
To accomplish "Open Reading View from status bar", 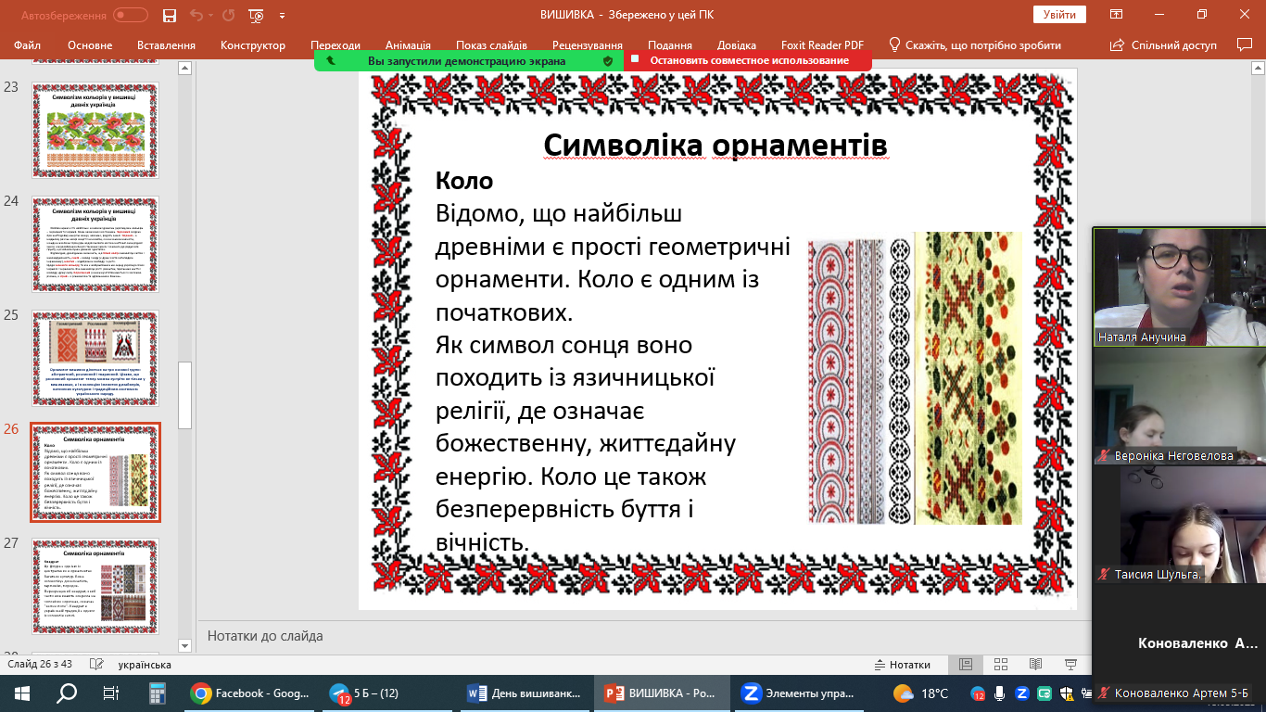I will 1035,665.
